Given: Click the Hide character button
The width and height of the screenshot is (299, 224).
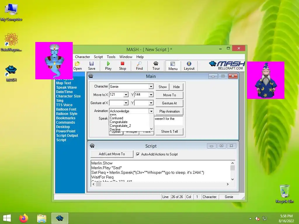Looking at the screenshot, I should click(176, 87).
